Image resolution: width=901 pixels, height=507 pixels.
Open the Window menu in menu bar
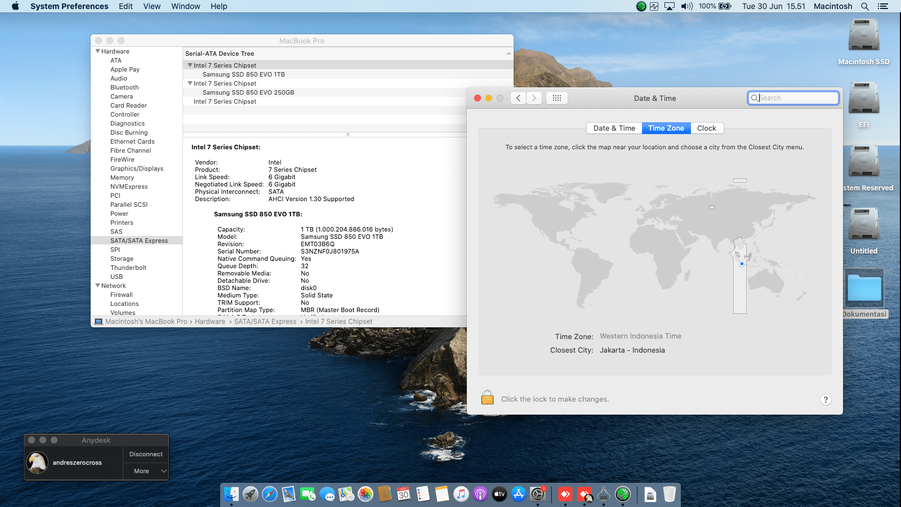(x=185, y=6)
